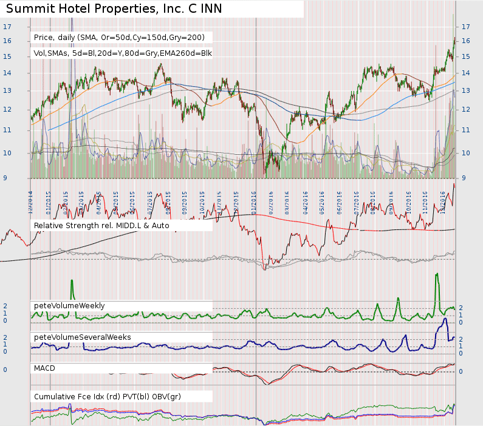Viewport: 483px width, 426px height.
Task: Click the right axis price label 11
Action: point(466,130)
